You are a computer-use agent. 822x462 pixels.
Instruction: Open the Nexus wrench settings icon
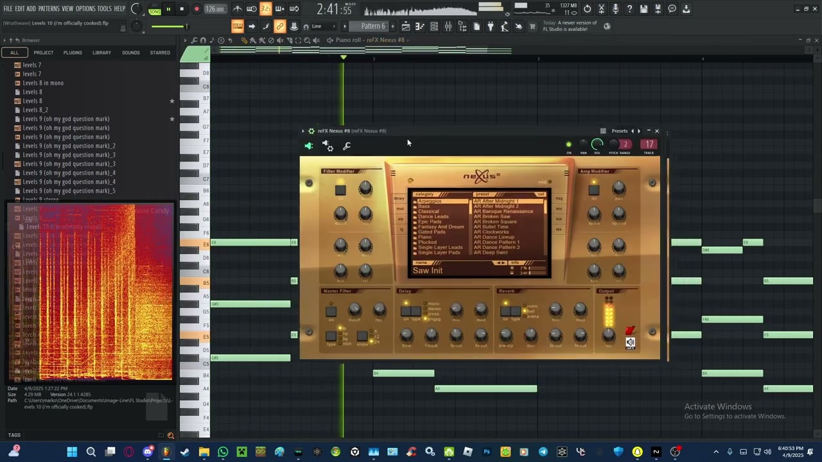(x=347, y=146)
